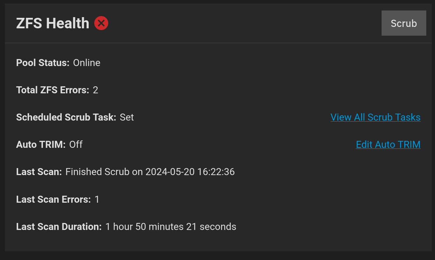Select the 1 hour 50 minutes duration value

click(171, 226)
